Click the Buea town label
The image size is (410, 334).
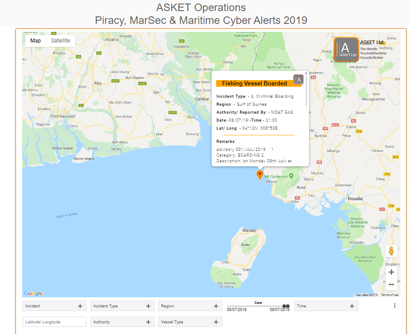tap(301, 188)
